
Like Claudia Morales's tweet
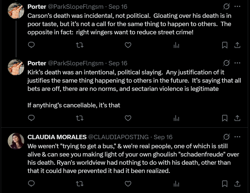128,183
